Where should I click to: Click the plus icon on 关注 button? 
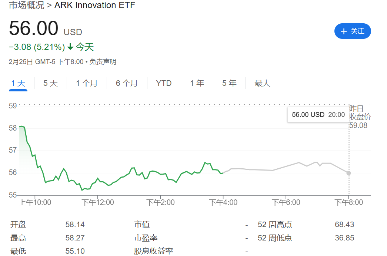coord(344,31)
